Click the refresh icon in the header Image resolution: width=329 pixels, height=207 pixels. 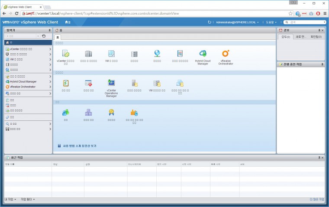click(209, 22)
